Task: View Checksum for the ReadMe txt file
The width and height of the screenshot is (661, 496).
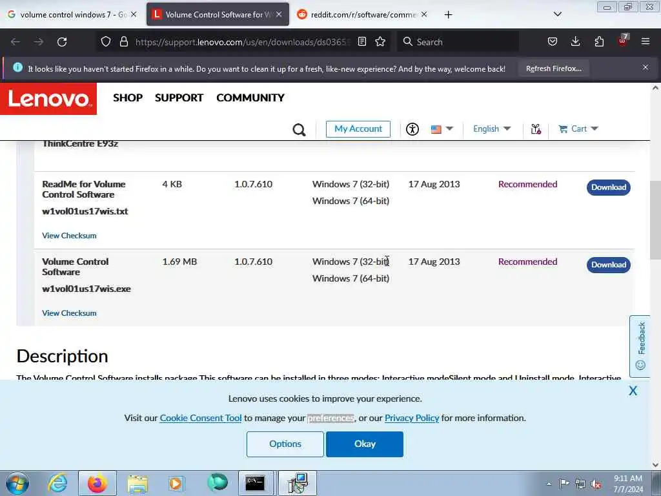Action: (x=69, y=235)
